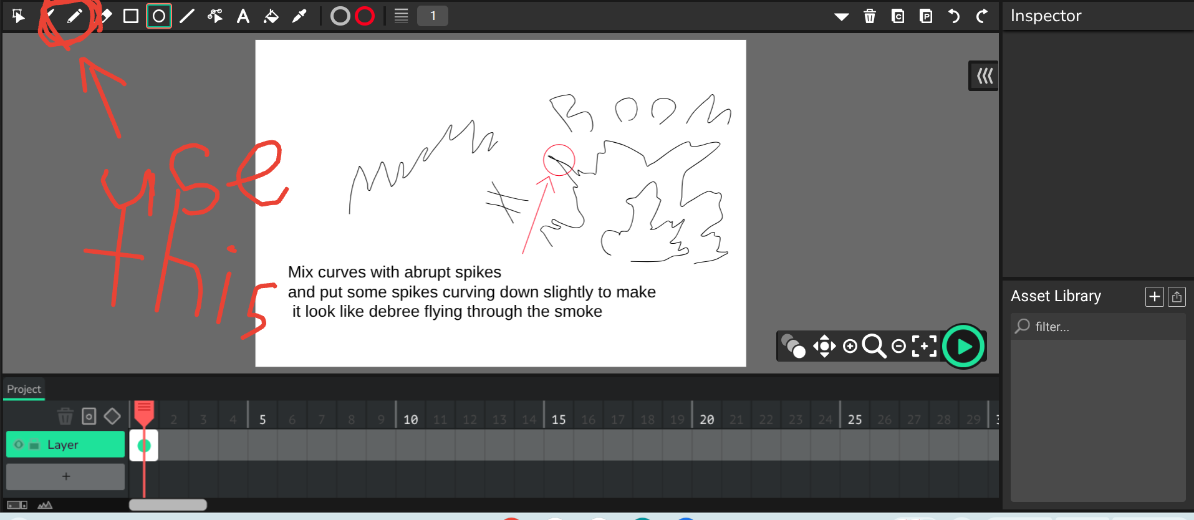Toggle the lock on Layer
Viewport: 1194px width, 520px height.
[34, 445]
